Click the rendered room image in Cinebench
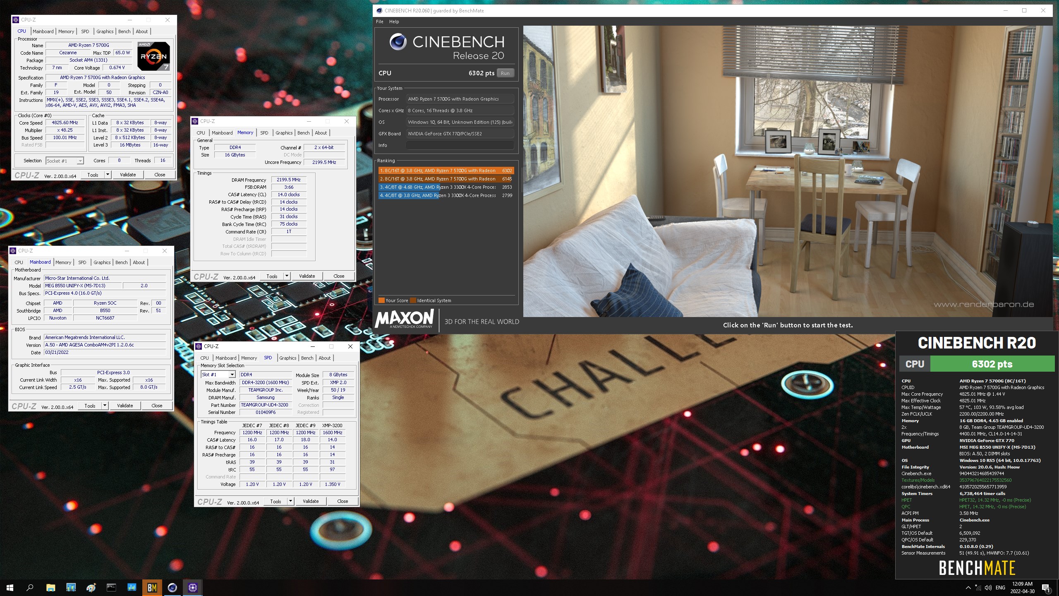 pos(788,171)
